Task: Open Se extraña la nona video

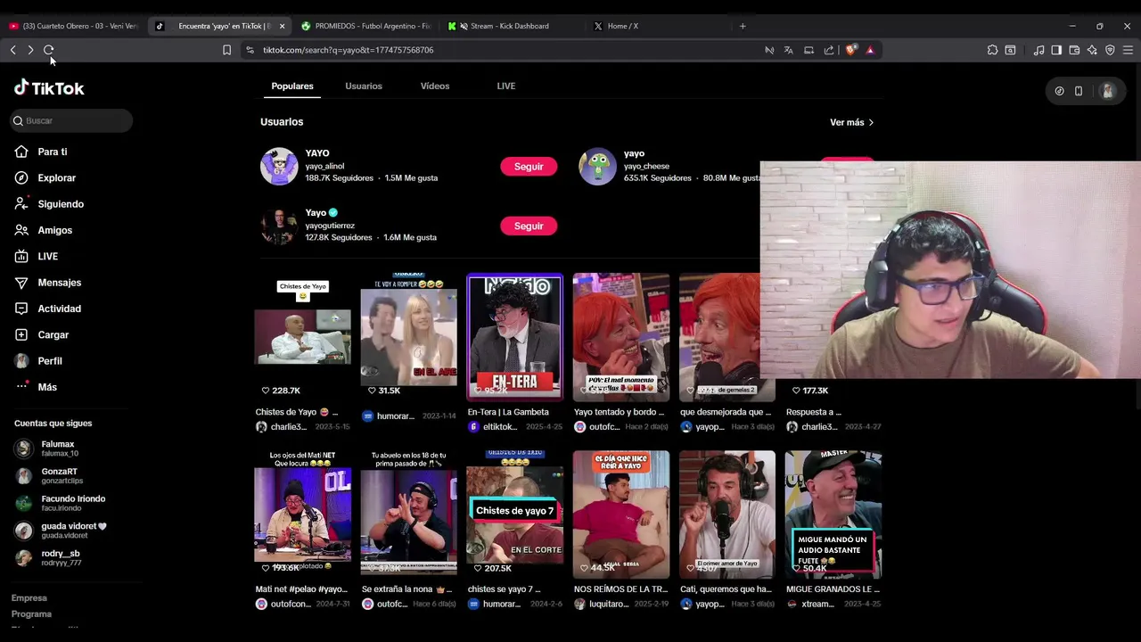Action: [x=408, y=514]
